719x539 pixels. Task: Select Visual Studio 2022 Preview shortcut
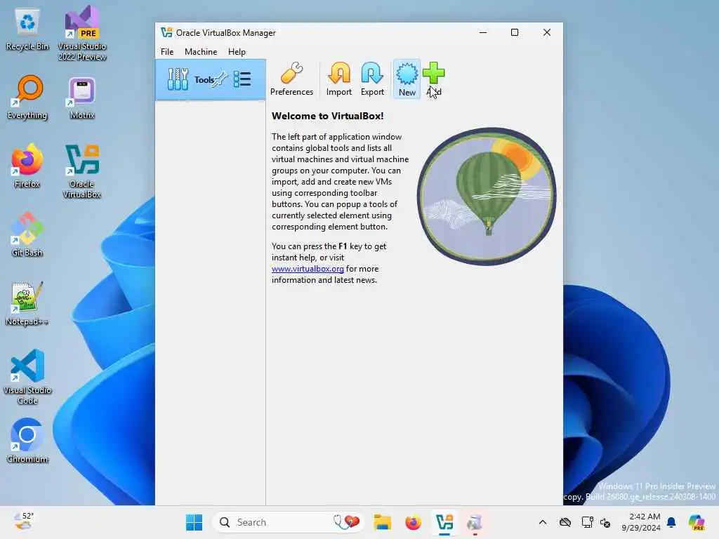tap(82, 34)
